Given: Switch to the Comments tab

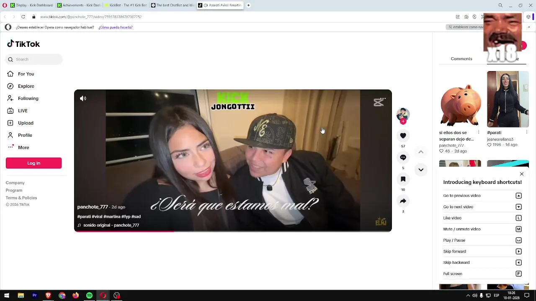Looking at the screenshot, I should (461, 59).
